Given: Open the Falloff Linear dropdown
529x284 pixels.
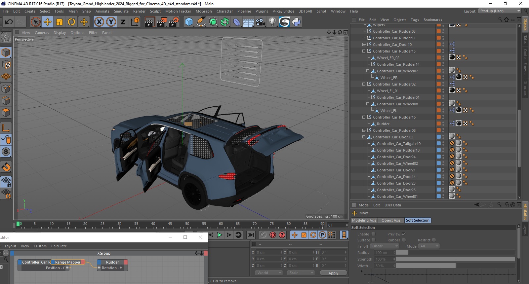Looking at the screenshot, I should pyautogui.click(x=385, y=246).
